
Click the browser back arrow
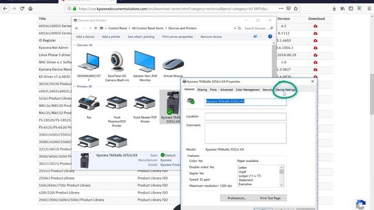[x=5, y=9]
